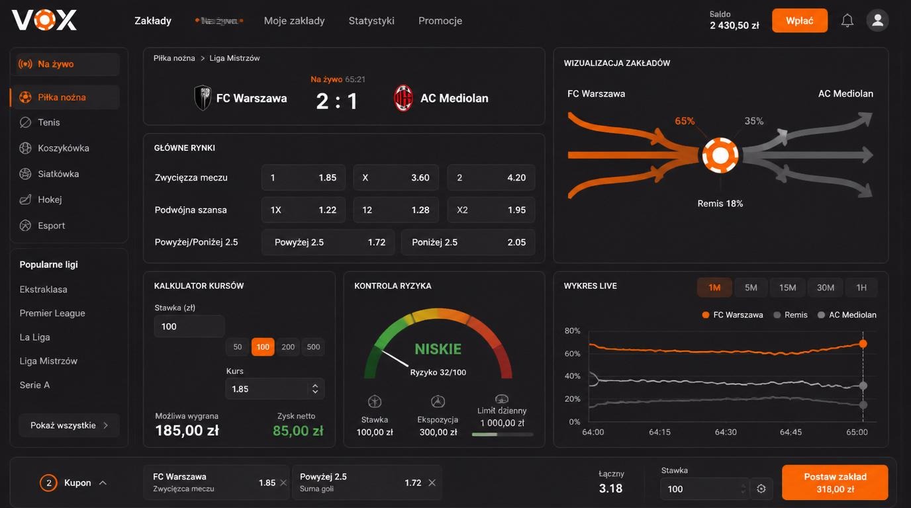The width and height of the screenshot is (911, 508).
Task: Remove FC Warszawa bet from coupon
Action: [x=283, y=483]
